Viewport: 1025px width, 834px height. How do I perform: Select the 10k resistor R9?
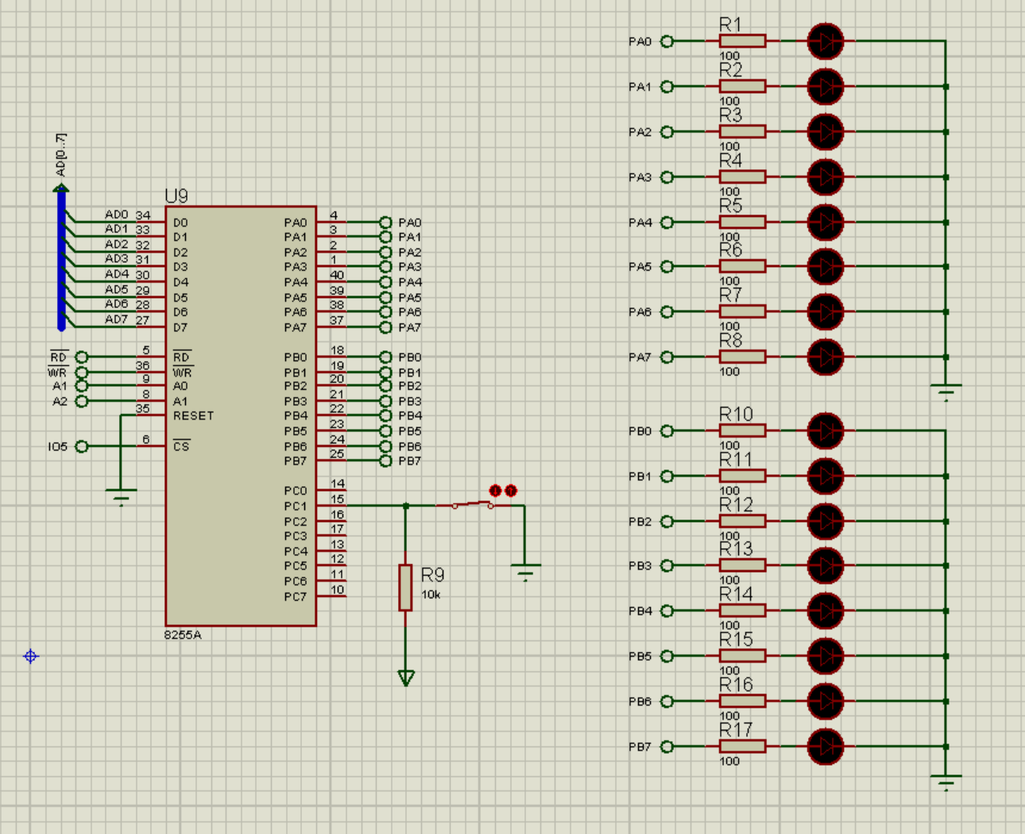click(405, 588)
